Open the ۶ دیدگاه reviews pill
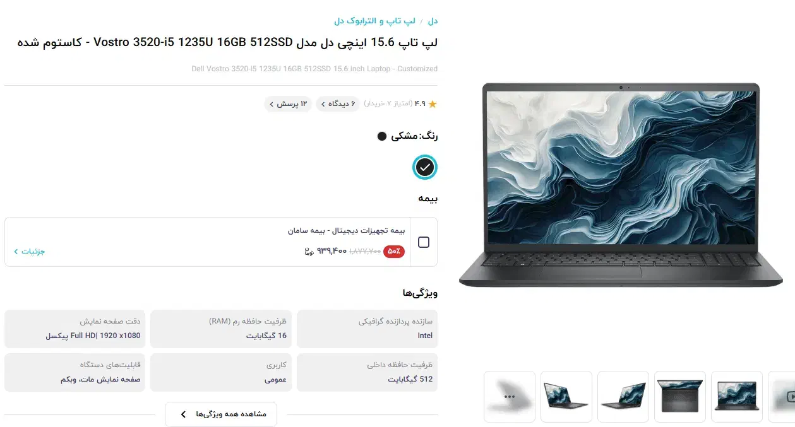Viewport: 795px width, 427px height. 338,103
